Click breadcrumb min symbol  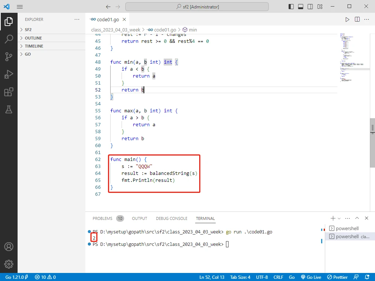(190, 30)
